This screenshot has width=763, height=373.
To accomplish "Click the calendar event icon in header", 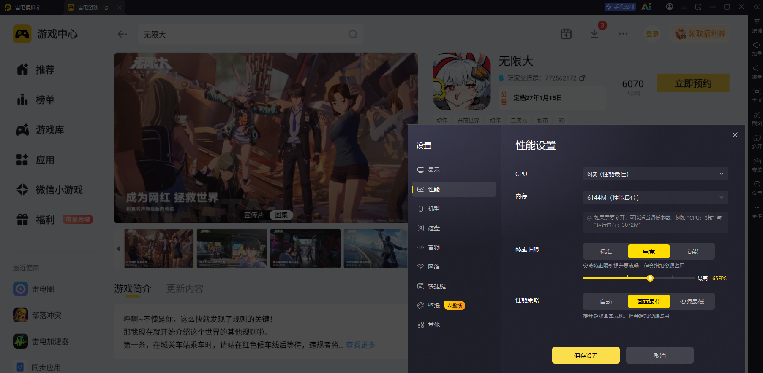I will [x=566, y=34].
